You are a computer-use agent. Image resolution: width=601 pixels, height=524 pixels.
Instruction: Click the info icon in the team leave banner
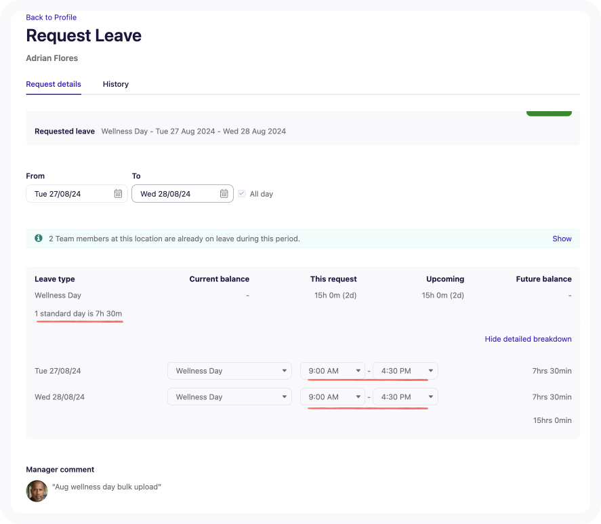(x=39, y=238)
